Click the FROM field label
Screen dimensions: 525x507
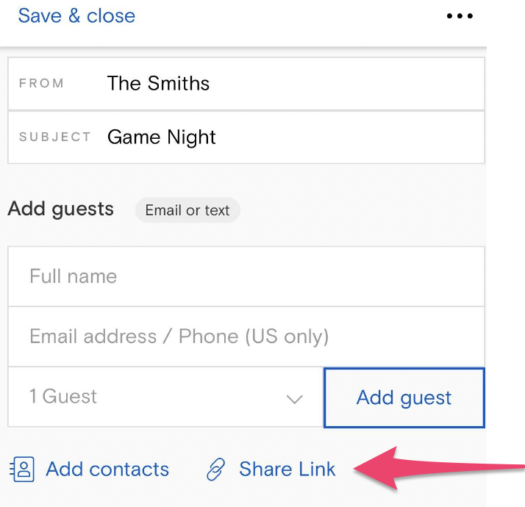pyautogui.click(x=41, y=83)
